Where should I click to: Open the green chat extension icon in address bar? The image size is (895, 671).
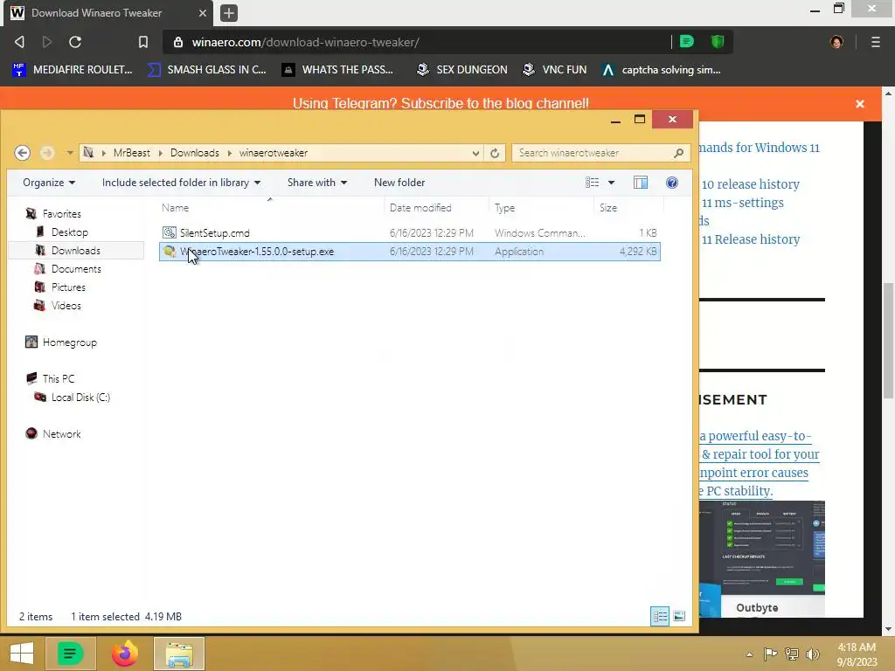pyautogui.click(x=687, y=41)
